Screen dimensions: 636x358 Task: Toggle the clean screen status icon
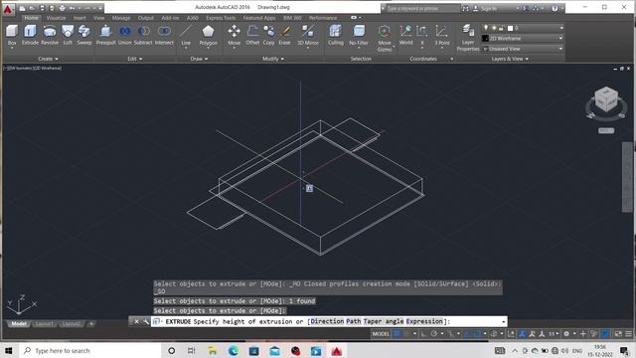point(618,334)
